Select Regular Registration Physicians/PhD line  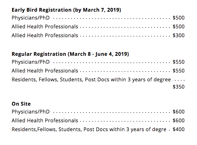[x=32, y=62]
